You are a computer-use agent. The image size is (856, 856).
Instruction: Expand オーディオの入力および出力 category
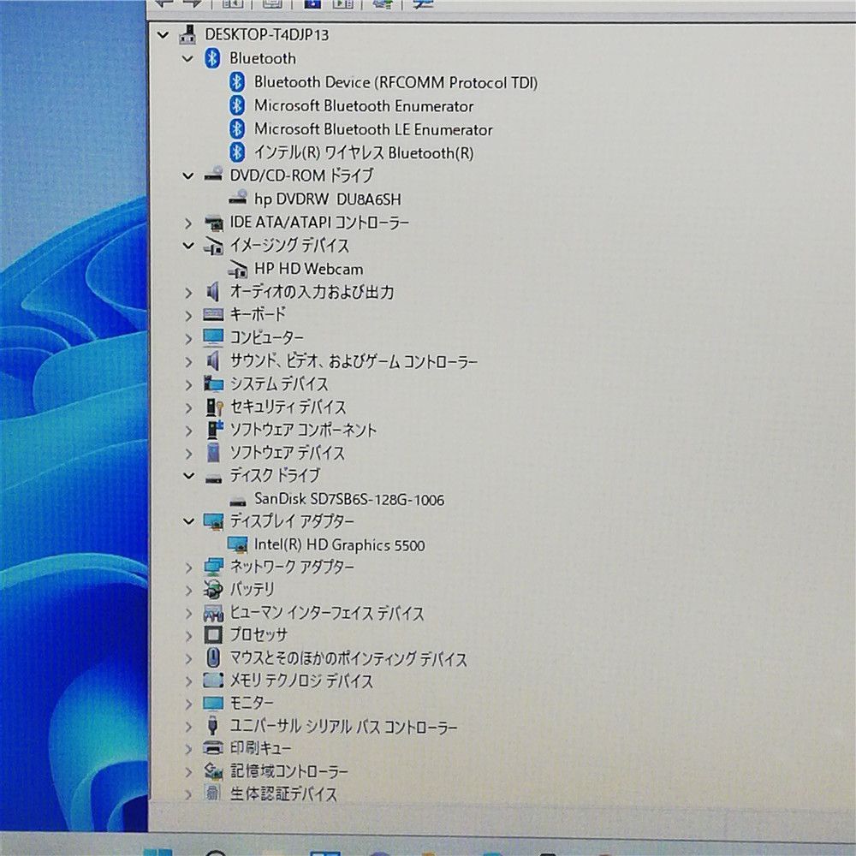point(188,293)
